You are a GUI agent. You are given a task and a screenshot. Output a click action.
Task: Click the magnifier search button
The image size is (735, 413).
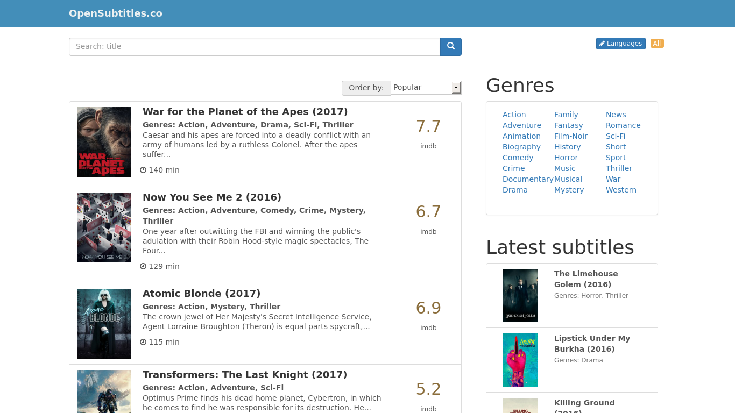tap(451, 47)
